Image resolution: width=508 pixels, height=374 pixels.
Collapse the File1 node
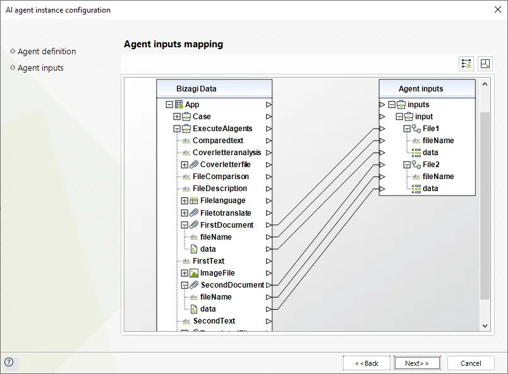407,129
